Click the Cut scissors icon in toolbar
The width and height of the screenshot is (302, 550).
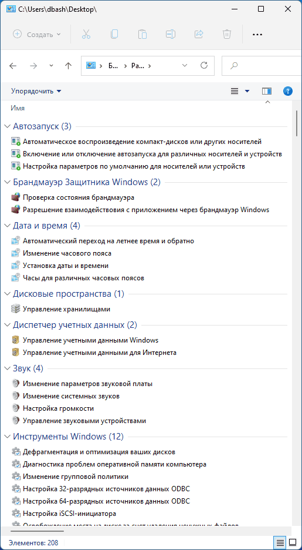click(x=86, y=34)
